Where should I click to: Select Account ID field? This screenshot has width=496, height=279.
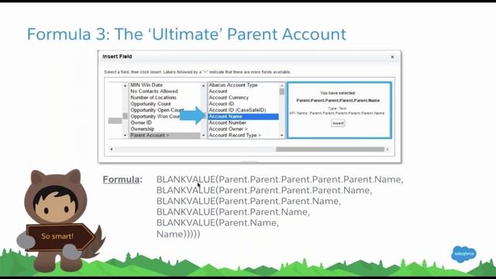[222, 104]
